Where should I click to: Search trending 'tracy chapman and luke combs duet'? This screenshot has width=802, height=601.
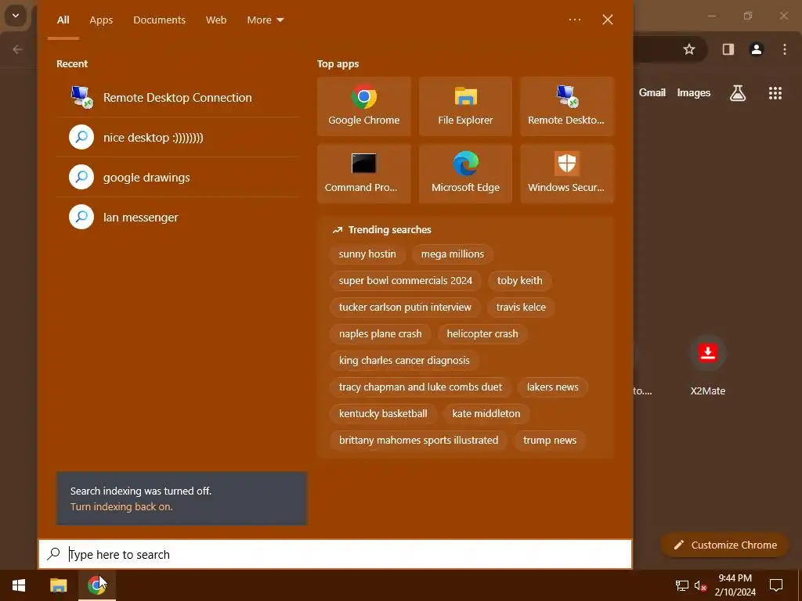coord(421,387)
